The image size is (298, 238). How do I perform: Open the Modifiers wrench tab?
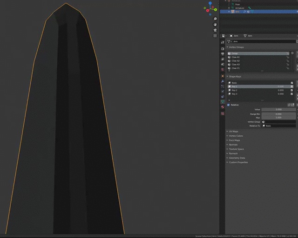coord(223,81)
